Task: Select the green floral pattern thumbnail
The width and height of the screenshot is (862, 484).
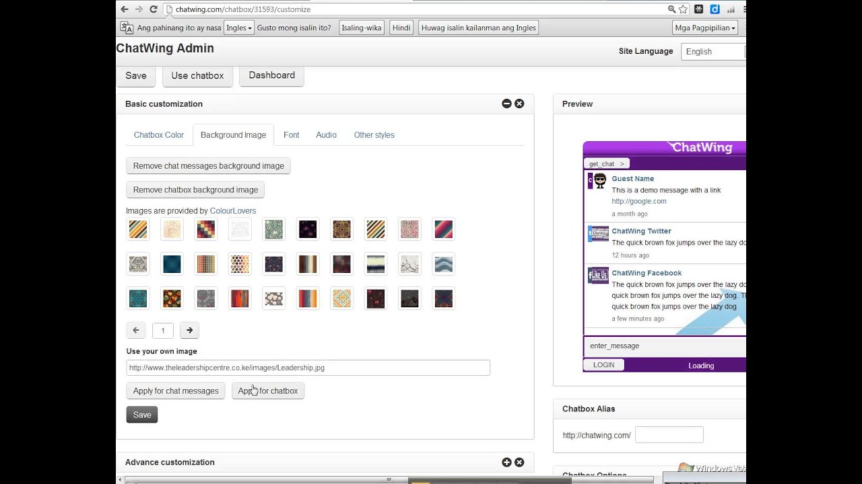Action: 274,229
